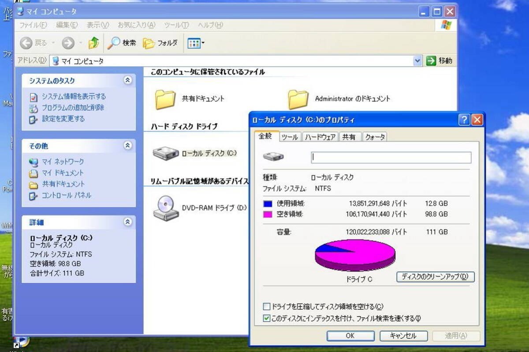The width and height of the screenshot is (529, 352).
Task: Open the address bar dropdown arrow
Action: point(418,61)
